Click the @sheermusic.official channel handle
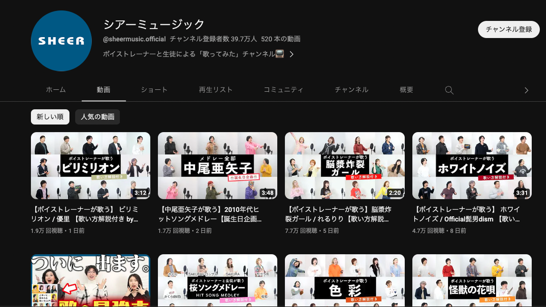This screenshot has width=546, height=307. (135, 39)
